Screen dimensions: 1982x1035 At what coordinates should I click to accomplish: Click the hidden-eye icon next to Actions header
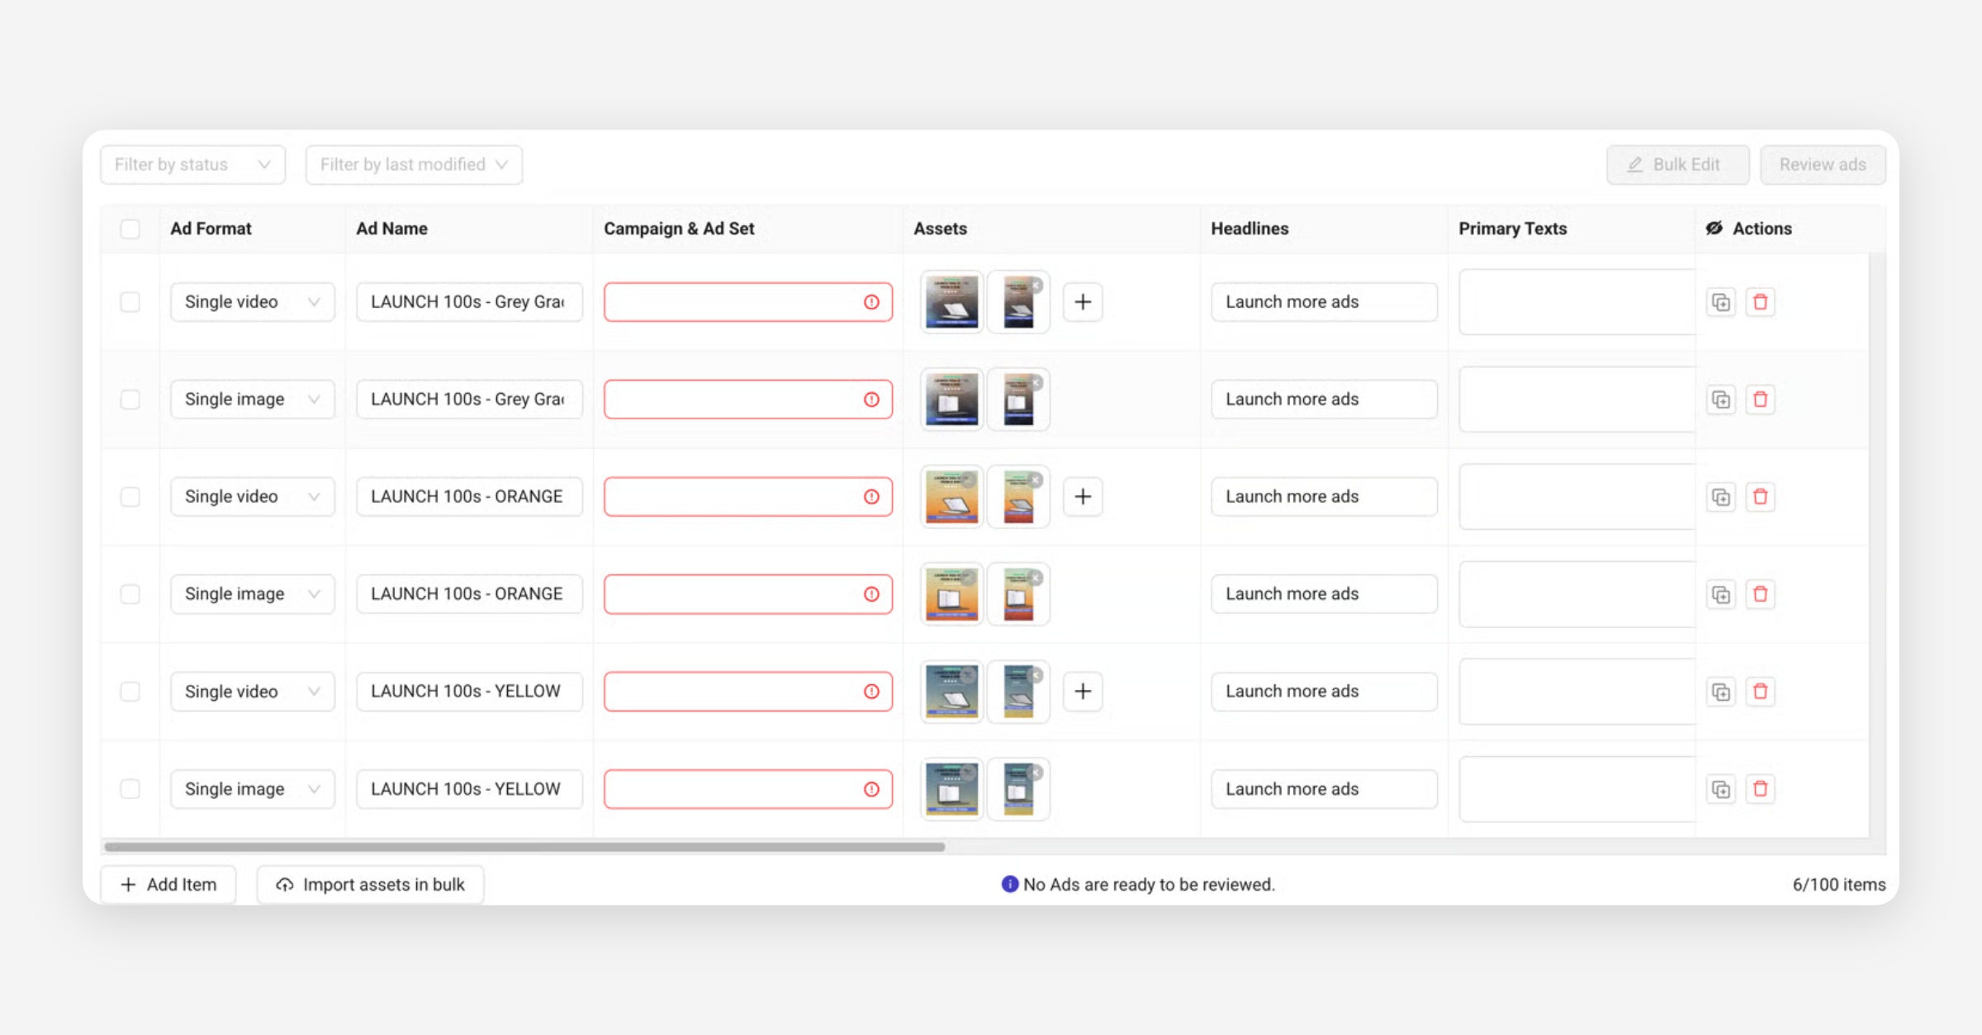1714,229
